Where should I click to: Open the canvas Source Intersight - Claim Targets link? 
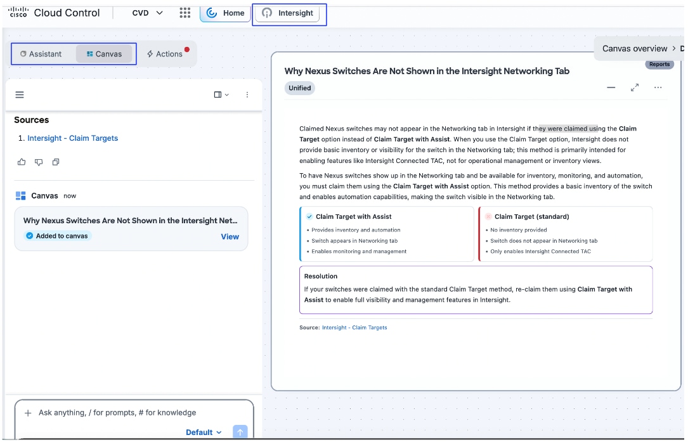click(x=354, y=328)
